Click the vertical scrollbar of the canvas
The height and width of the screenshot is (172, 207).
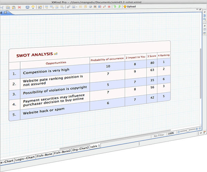[x=201, y=74]
